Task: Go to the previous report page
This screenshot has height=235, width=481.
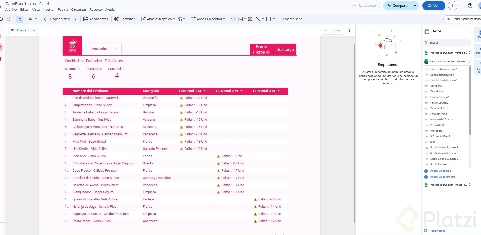Action: (45, 19)
